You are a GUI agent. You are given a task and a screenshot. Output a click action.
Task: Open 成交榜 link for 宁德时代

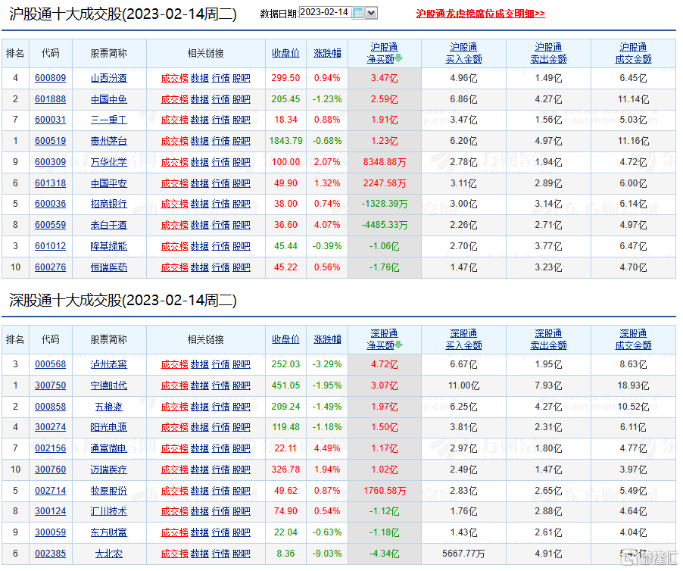coord(175,385)
